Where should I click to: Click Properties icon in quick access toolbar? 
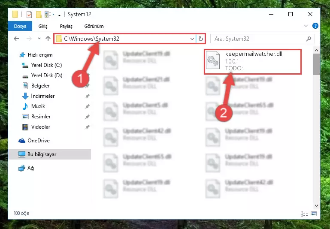point(29,15)
